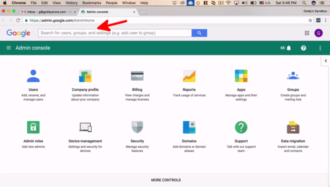This screenshot has height=187, width=330.
Task: Click "Manage security features" description
Action: [137, 149]
